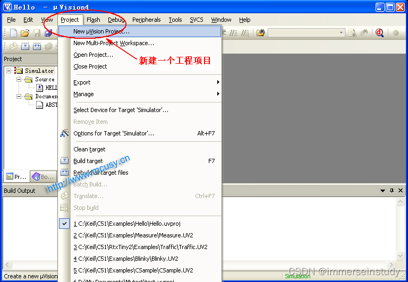Click the ABSTRACT document file icon

(x=39, y=105)
